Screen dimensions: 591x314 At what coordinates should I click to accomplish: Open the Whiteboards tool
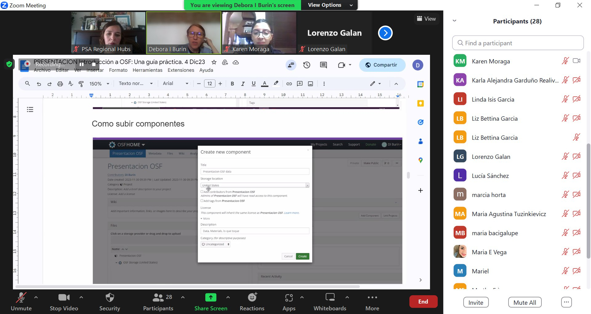coord(330,302)
